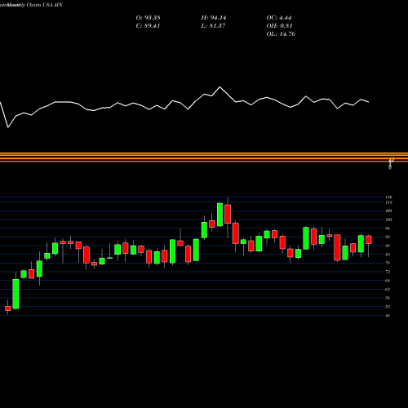Click the last red candle on the right
408x408 pixels.
click(369, 240)
